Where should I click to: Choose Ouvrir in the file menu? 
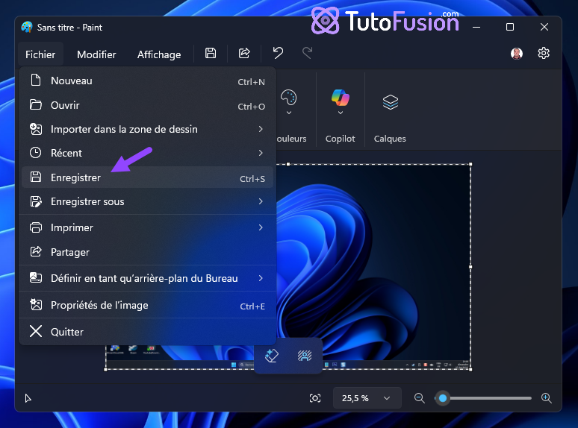147,105
